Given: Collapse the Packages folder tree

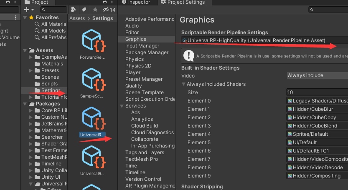Looking at the screenshot, I should (x=25, y=104).
